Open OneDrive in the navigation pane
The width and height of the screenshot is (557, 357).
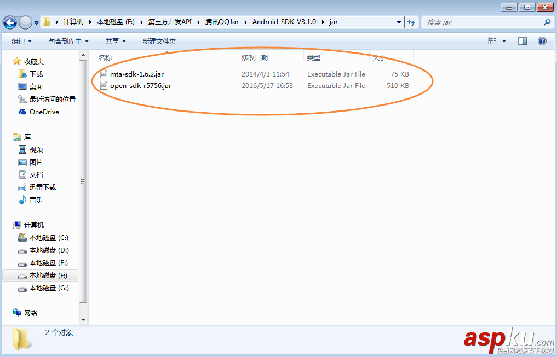click(44, 112)
